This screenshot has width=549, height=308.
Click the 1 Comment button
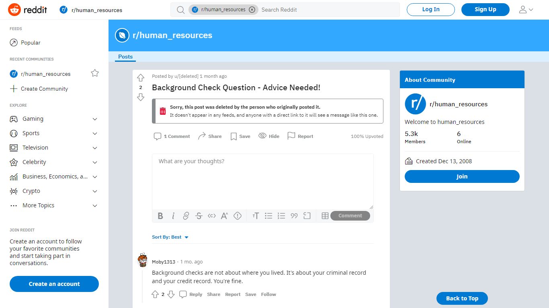(172, 136)
